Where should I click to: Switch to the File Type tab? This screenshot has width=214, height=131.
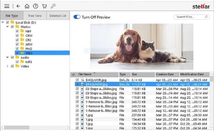[x=12, y=16]
